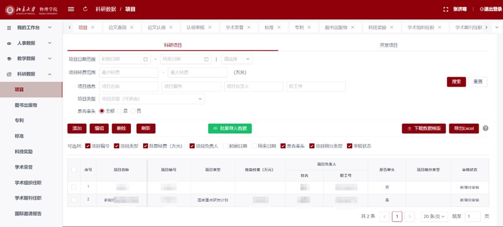Go to next page arrow in pagination
The image size is (503, 227).
(x=409, y=217)
